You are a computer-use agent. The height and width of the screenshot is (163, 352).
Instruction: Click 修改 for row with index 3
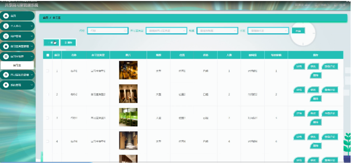[x=313, y=113]
